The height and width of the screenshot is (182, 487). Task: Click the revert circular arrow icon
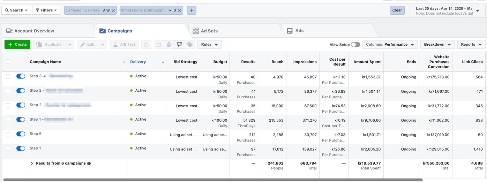(159, 45)
